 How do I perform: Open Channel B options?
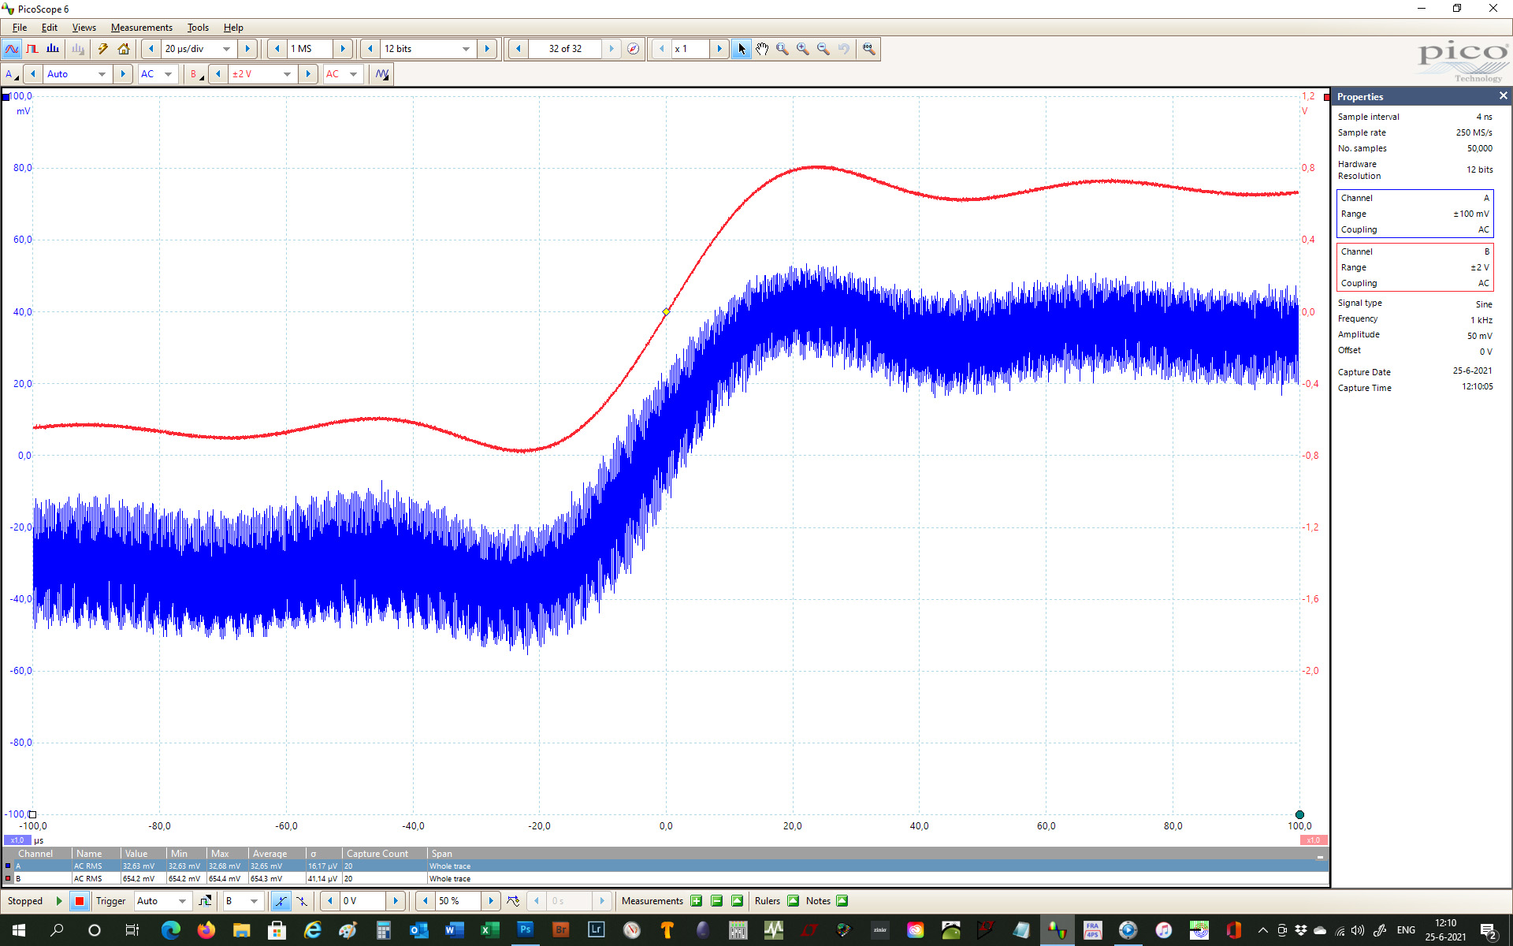point(196,74)
